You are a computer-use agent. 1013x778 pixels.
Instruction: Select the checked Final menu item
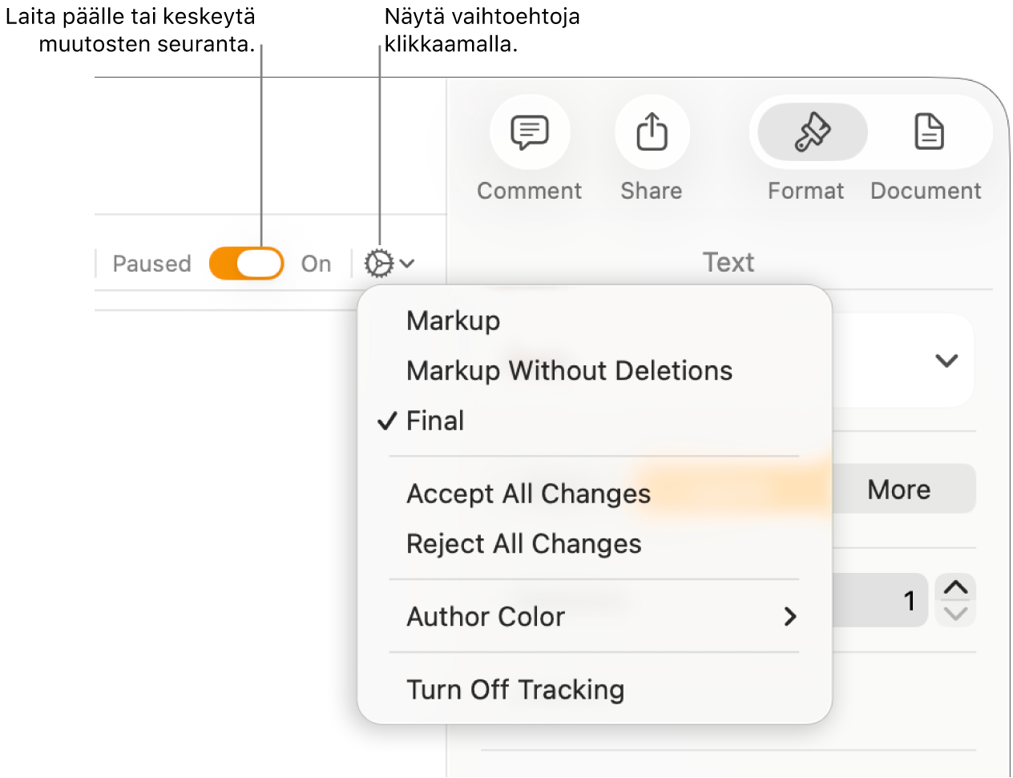[x=435, y=421]
